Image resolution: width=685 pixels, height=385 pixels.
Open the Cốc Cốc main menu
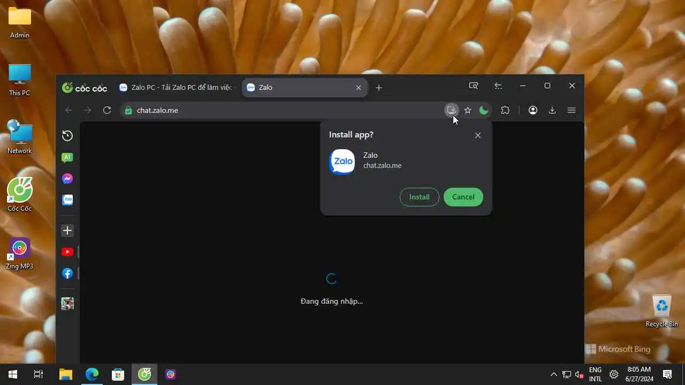click(x=572, y=110)
